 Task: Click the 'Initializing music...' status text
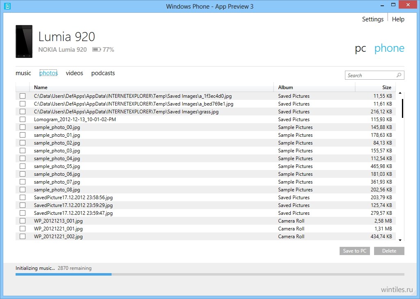coord(35,268)
